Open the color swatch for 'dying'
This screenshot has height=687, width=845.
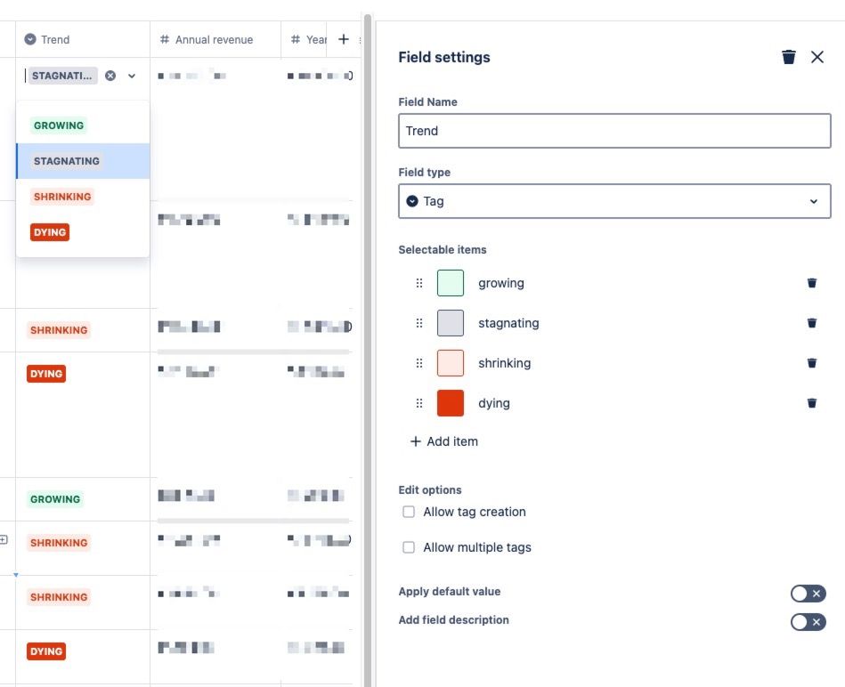pos(451,403)
